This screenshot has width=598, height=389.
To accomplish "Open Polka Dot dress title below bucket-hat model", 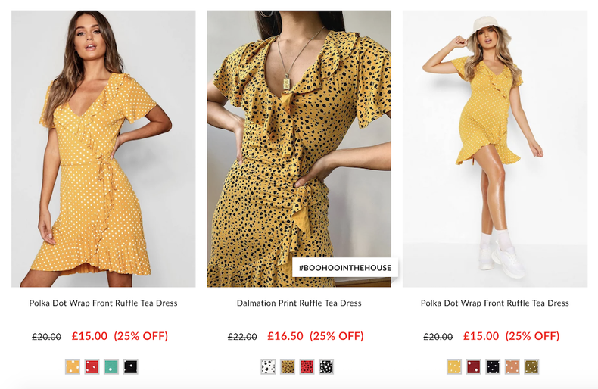I will (x=494, y=303).
